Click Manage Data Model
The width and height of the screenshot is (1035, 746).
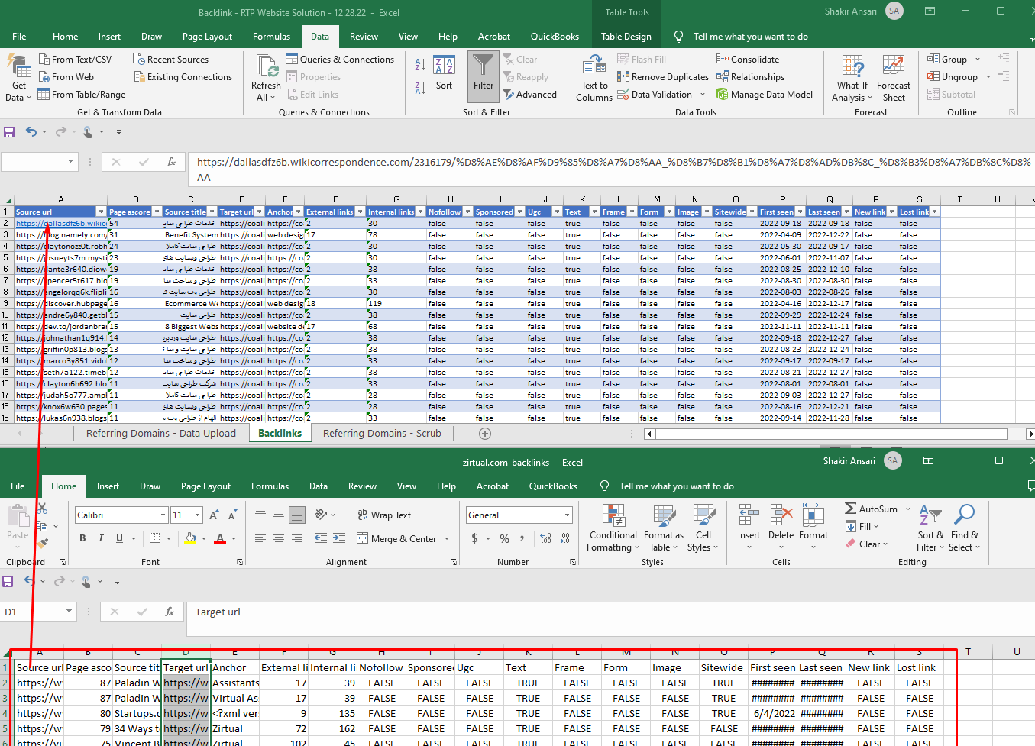[765, 95]
